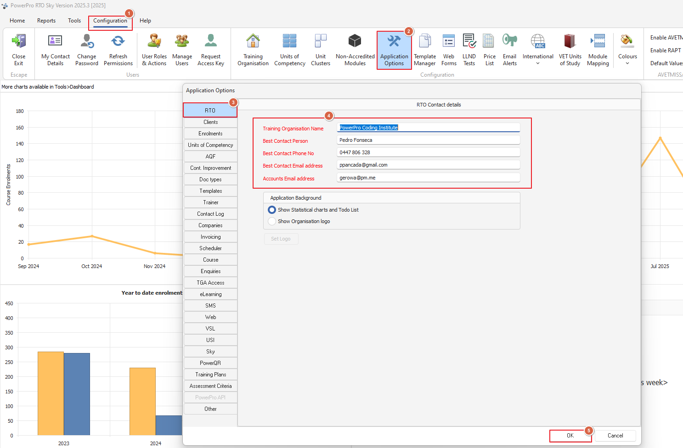The width and height of the screenshot is (683, 448).
Task: Open Web Forms configuration
Action: point(449,50)
